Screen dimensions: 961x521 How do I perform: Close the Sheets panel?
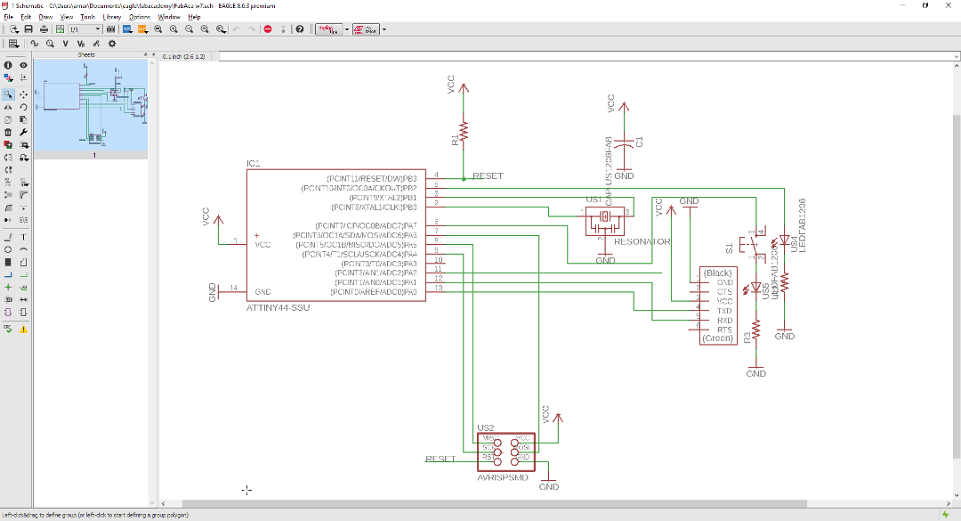click(153, 54)
